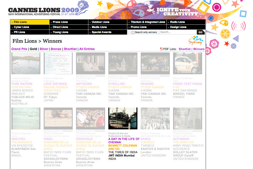
Task: Open the Orientals thumbnail
Action: click(90, 118)
